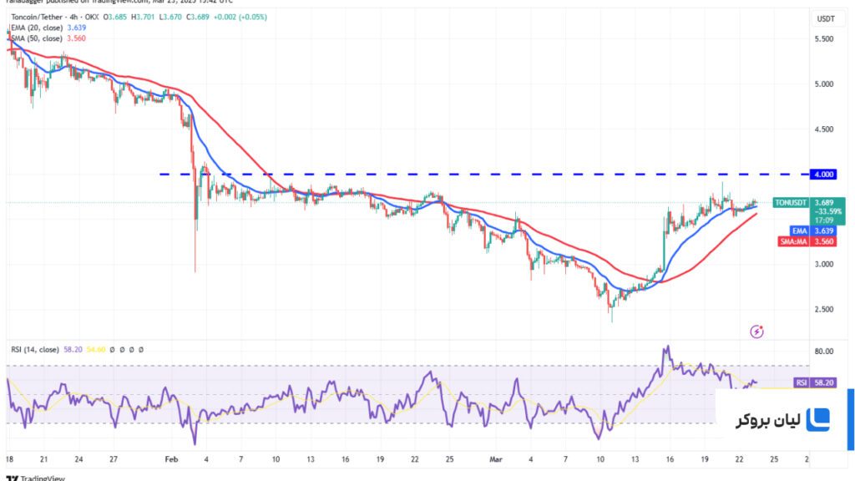855x481 pixels.
Task: Click the 19 date label between 16 and 22 in February
Action: (x=380, y=459)
